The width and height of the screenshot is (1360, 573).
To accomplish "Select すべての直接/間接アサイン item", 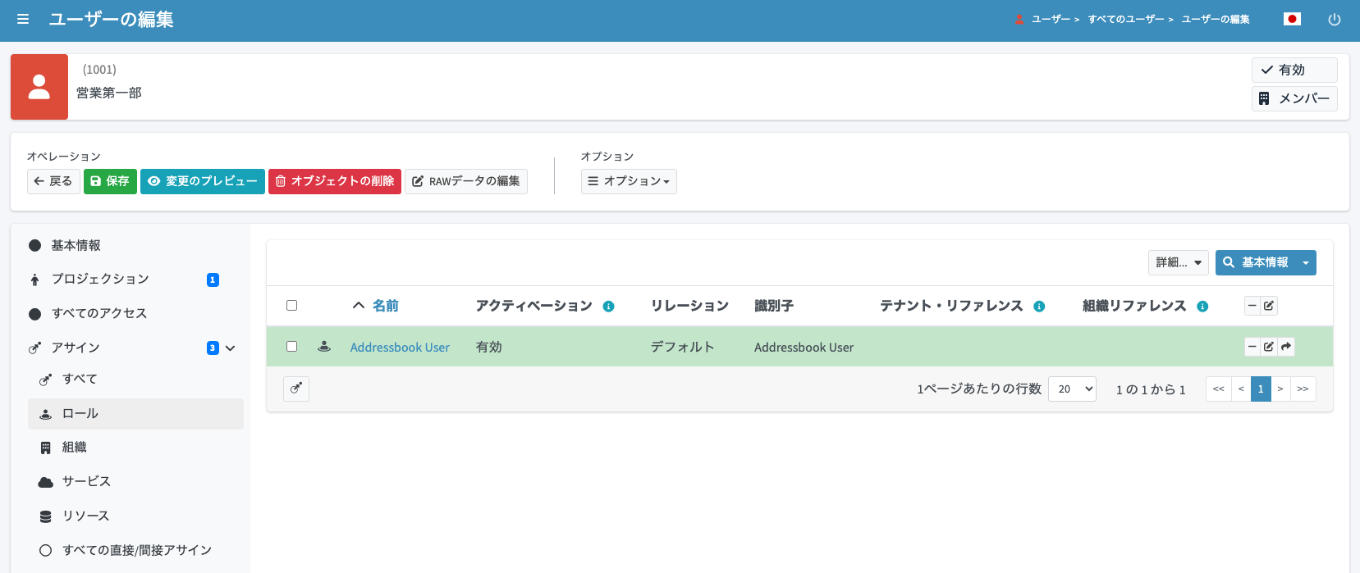I will 137,550.
